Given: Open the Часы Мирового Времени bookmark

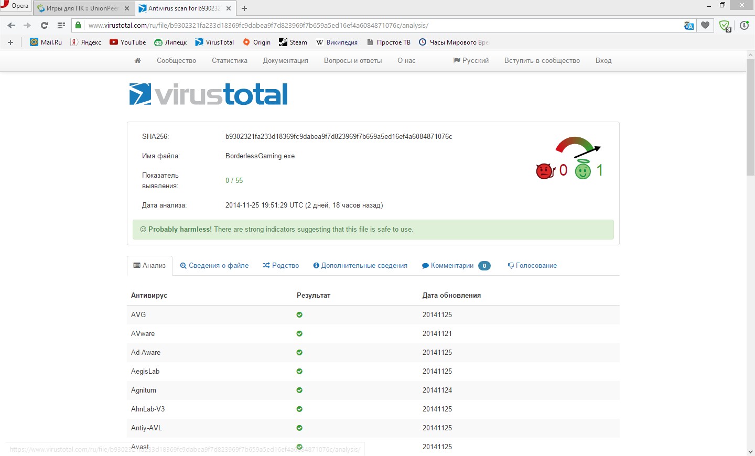Looking at the screenshot, I should pyautogui.click(x=454, y=42).
